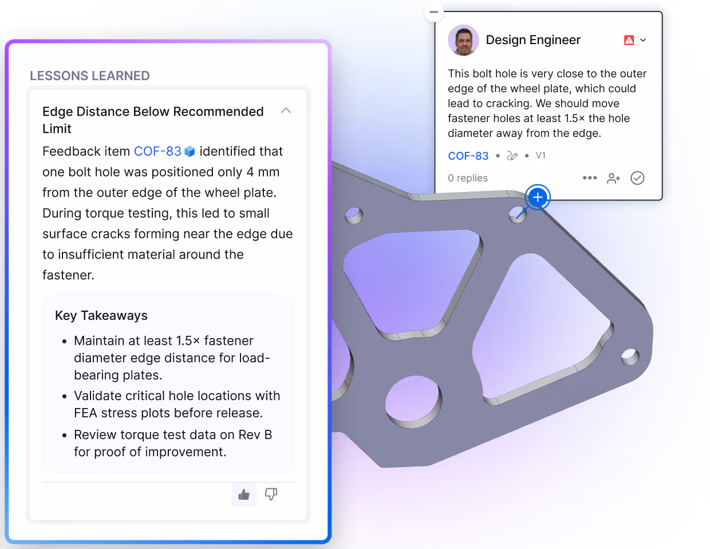The image size is (710, 549).
Task: Select the Review torque test data takeaway
Action: (x=173, y=444)
